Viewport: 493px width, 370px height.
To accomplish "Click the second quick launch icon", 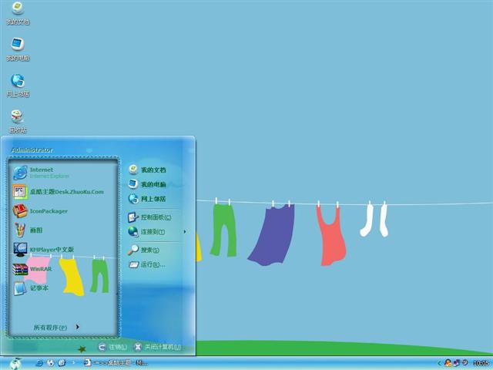I will 50,363.
